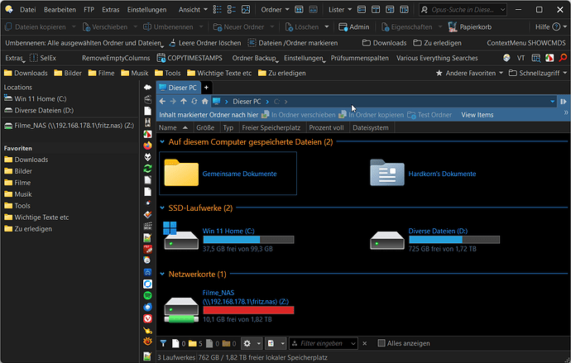Screen dimensions: 571x363
Task: Click the Spotify icon in vertical toolbar
Action: [147, 295]
